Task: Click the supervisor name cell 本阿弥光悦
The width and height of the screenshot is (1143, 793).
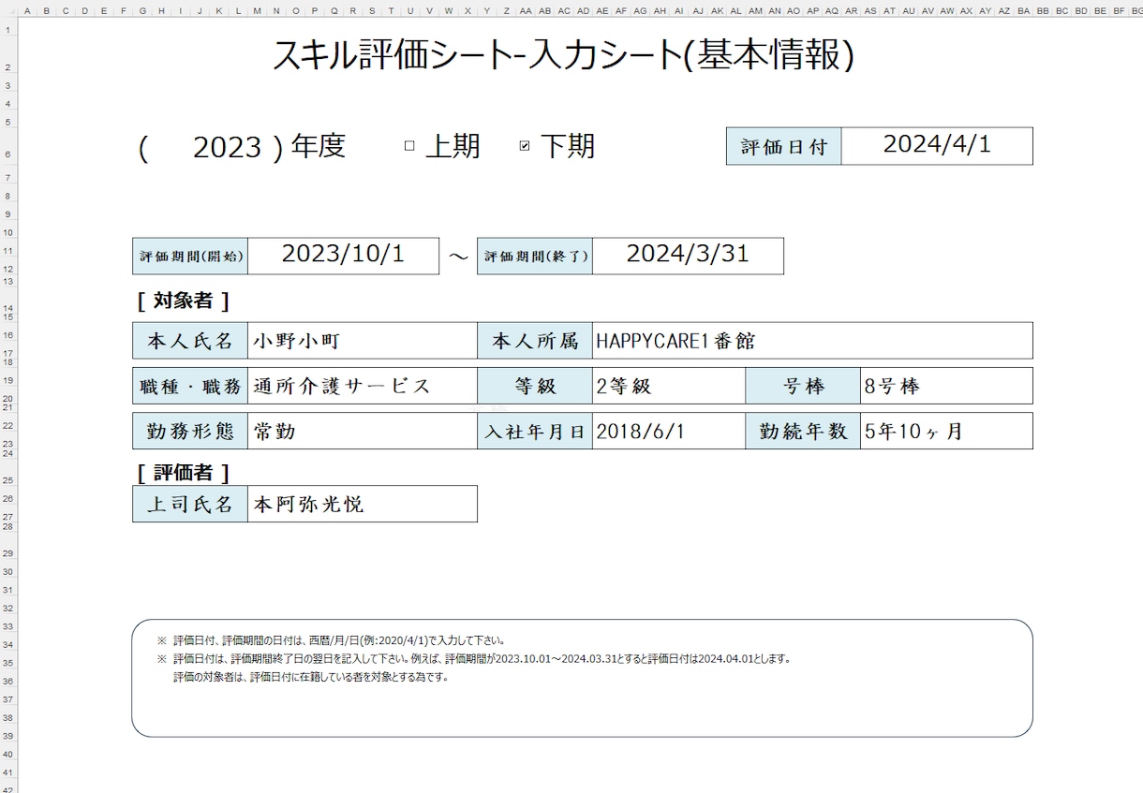Action: click(363, 504)
